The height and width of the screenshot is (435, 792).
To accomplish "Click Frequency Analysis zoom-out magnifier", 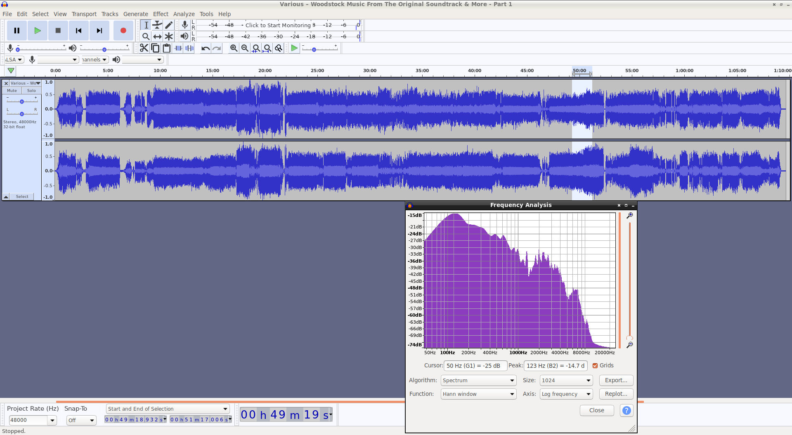I will coord(630,345).
